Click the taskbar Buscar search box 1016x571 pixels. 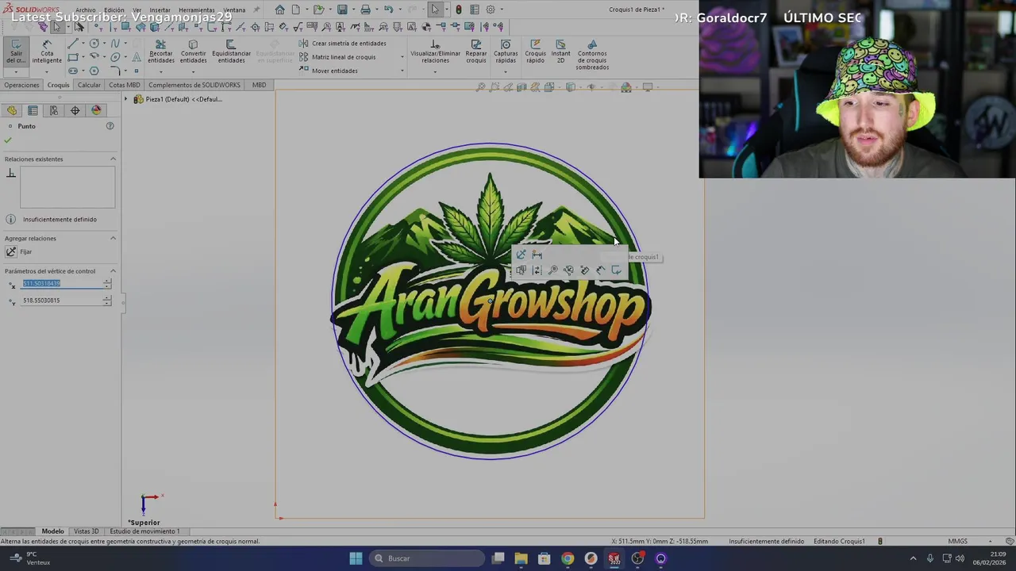[x=428, y=558]
